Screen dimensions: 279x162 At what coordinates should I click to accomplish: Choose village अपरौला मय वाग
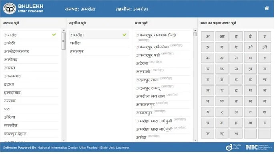pos(162,96)
